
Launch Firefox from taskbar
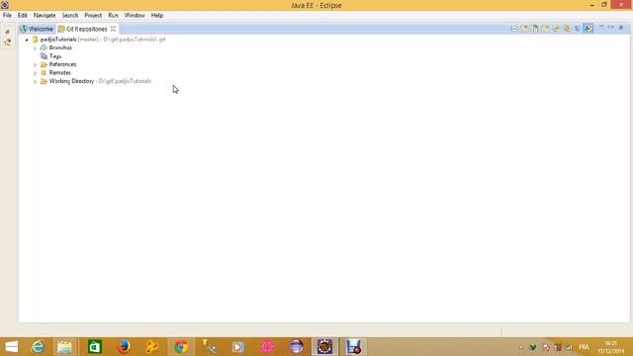tap(124, 347)
